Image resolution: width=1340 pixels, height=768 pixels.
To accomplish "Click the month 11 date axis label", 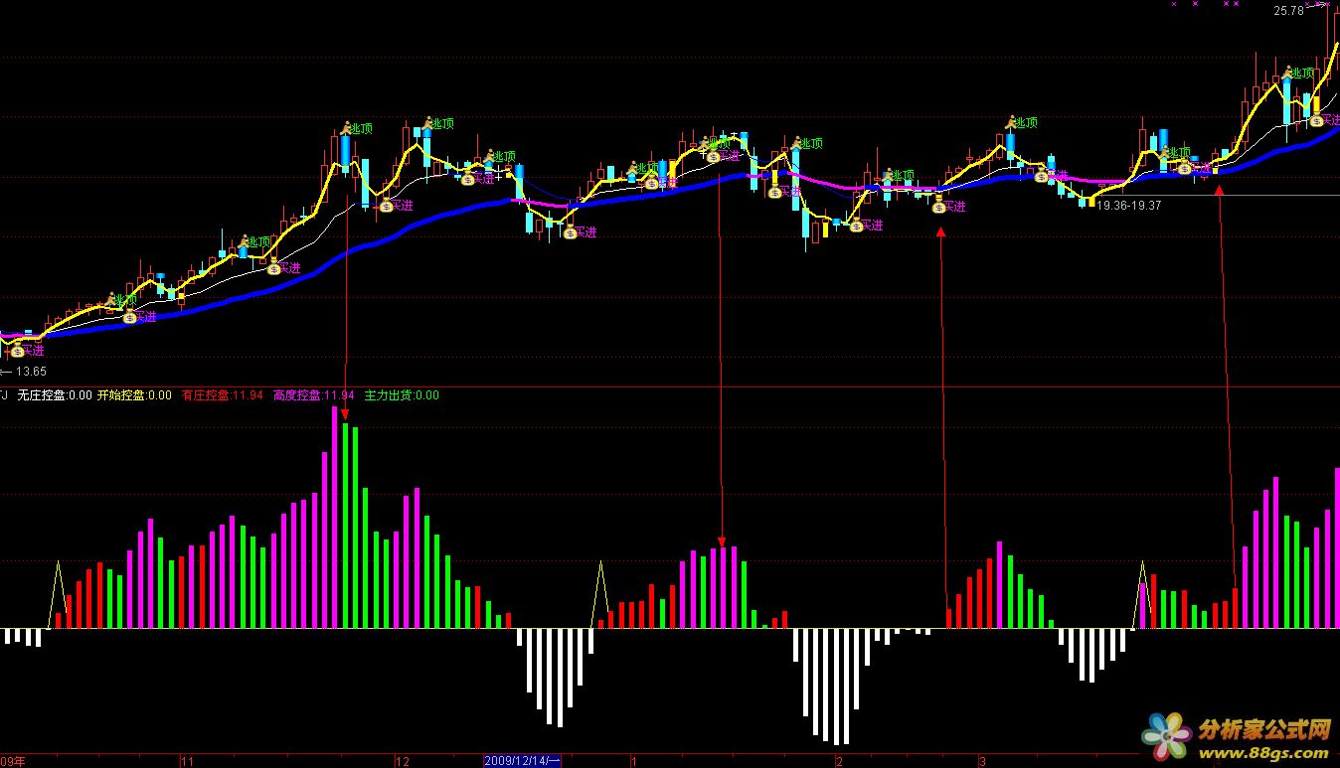I will pyautogui.click(x=187, y=762).
